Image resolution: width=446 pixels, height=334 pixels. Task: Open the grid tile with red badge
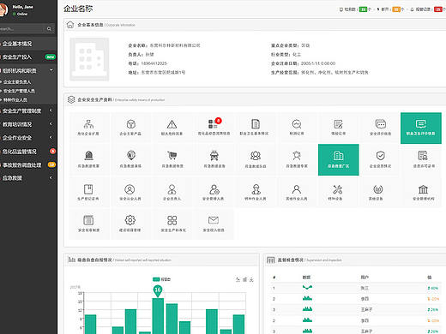(x=214, y=128)
